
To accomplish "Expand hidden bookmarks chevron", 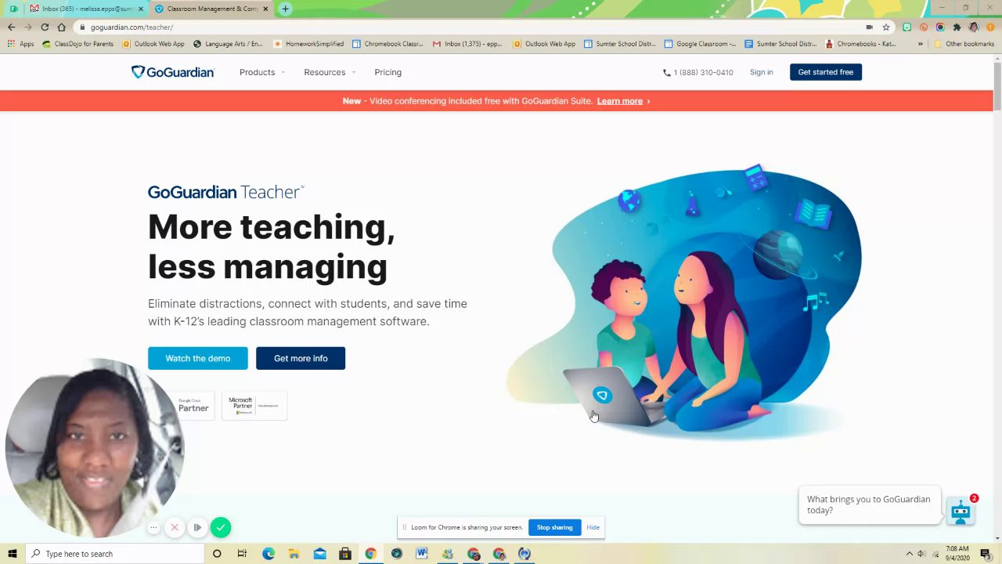I will point(921,44).
